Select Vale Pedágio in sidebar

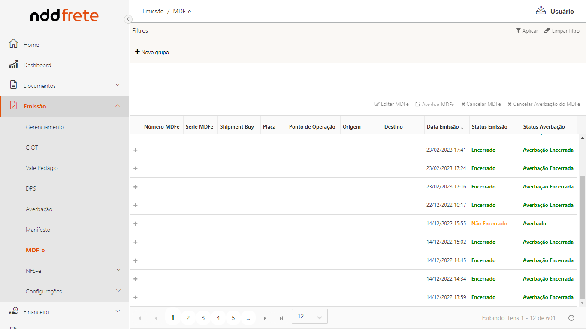pos(42,168)
